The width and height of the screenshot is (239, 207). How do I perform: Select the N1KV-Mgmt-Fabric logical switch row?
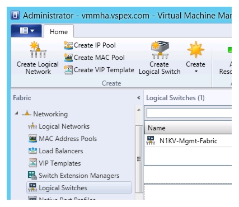coord(188,141)
